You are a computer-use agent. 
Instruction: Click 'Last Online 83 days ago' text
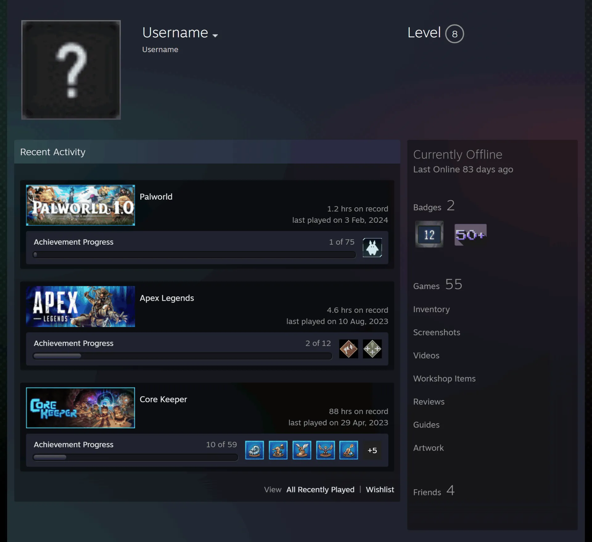click(x=463, y=169)
